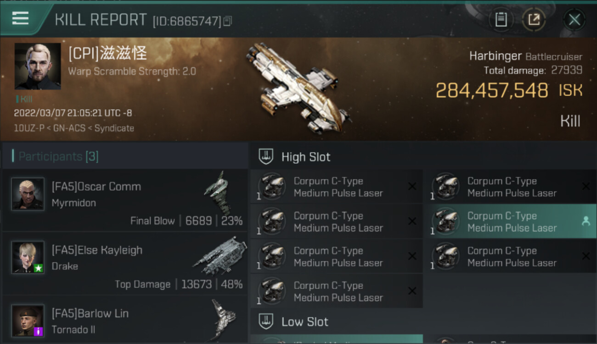Open the Participants [3] tab
Image resolution: width=597 pixels, height=344 pixels.
click(x=58, y=156)
